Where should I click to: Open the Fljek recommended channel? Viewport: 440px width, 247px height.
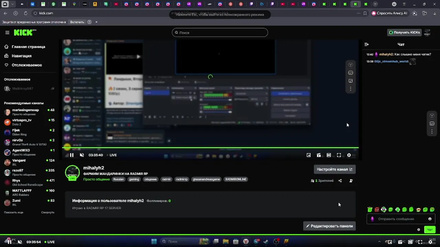point(29,132)
